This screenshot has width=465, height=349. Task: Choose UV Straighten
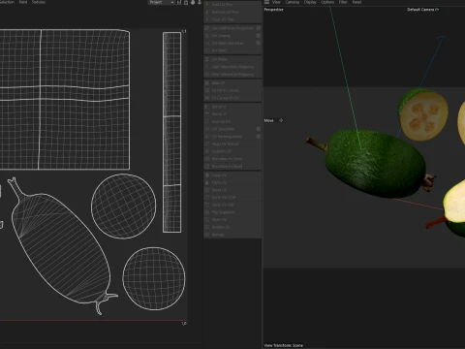pyautogui.click(x=230, y=129)
